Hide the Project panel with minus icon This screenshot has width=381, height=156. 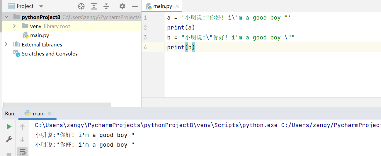point(135,6)
